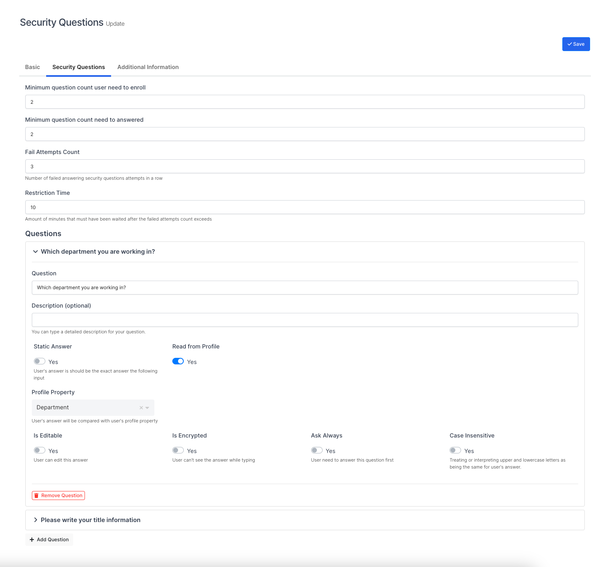Open the Additional Information tab

148,67
